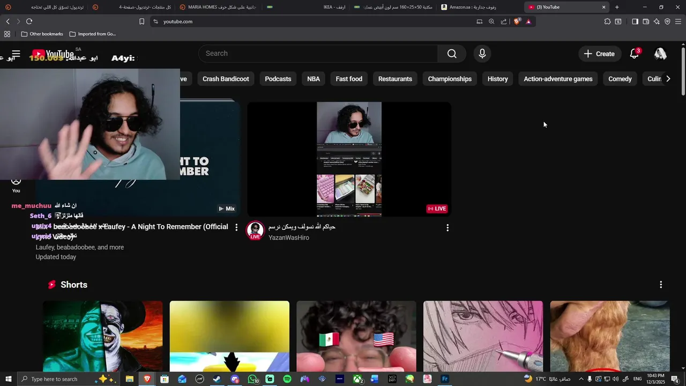
Task: Select the Crash Bandicoot chip
Action: [x=226, y=79]
